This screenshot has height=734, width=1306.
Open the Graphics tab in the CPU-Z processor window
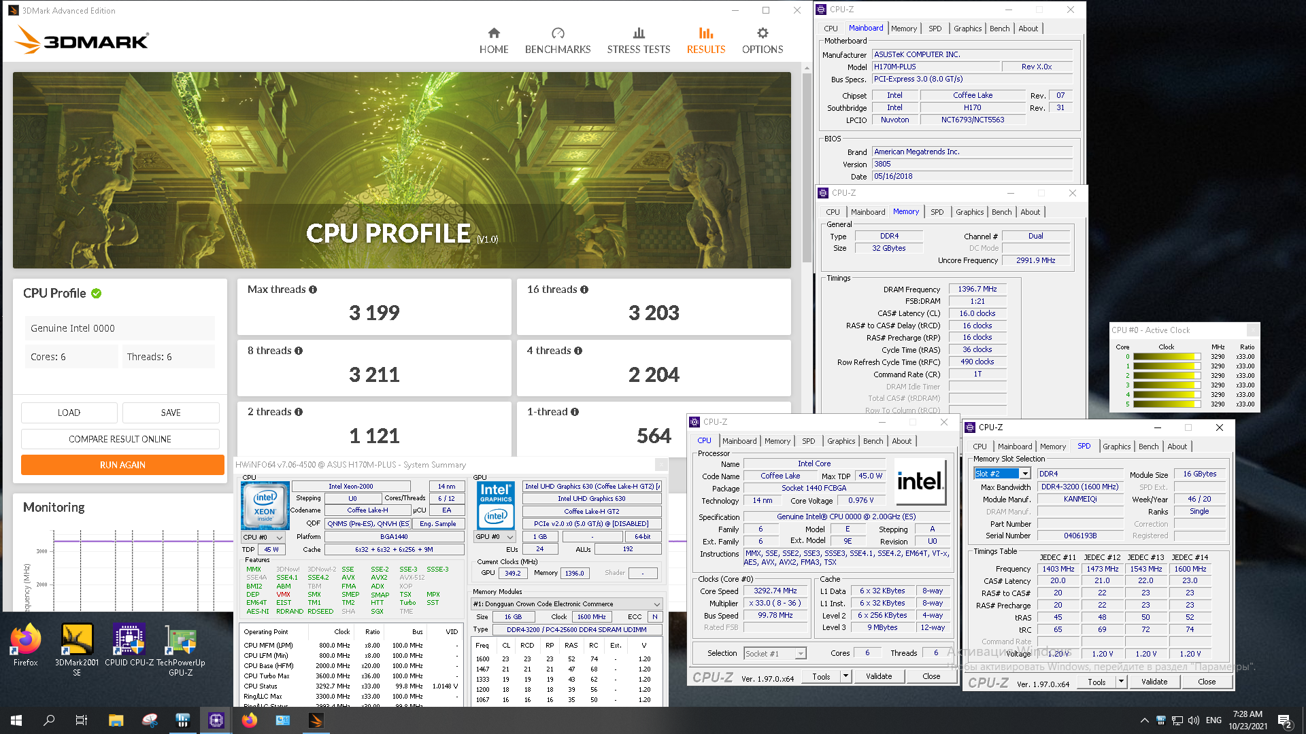(x=841, y=441)
